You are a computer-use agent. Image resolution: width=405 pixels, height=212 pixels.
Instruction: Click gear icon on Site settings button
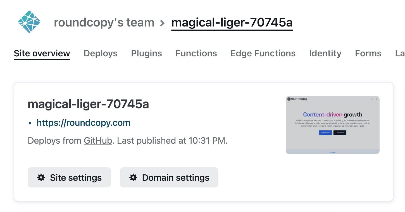pyautogui.click(x=41, y=177)
